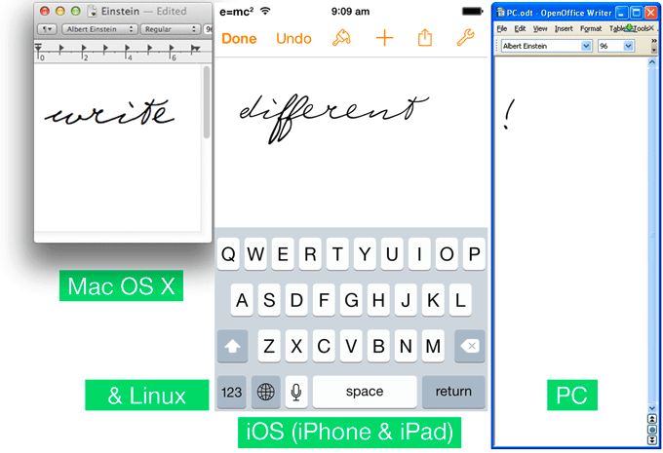Open paragraph styles dropdown in Mac window

coord(47,29)
